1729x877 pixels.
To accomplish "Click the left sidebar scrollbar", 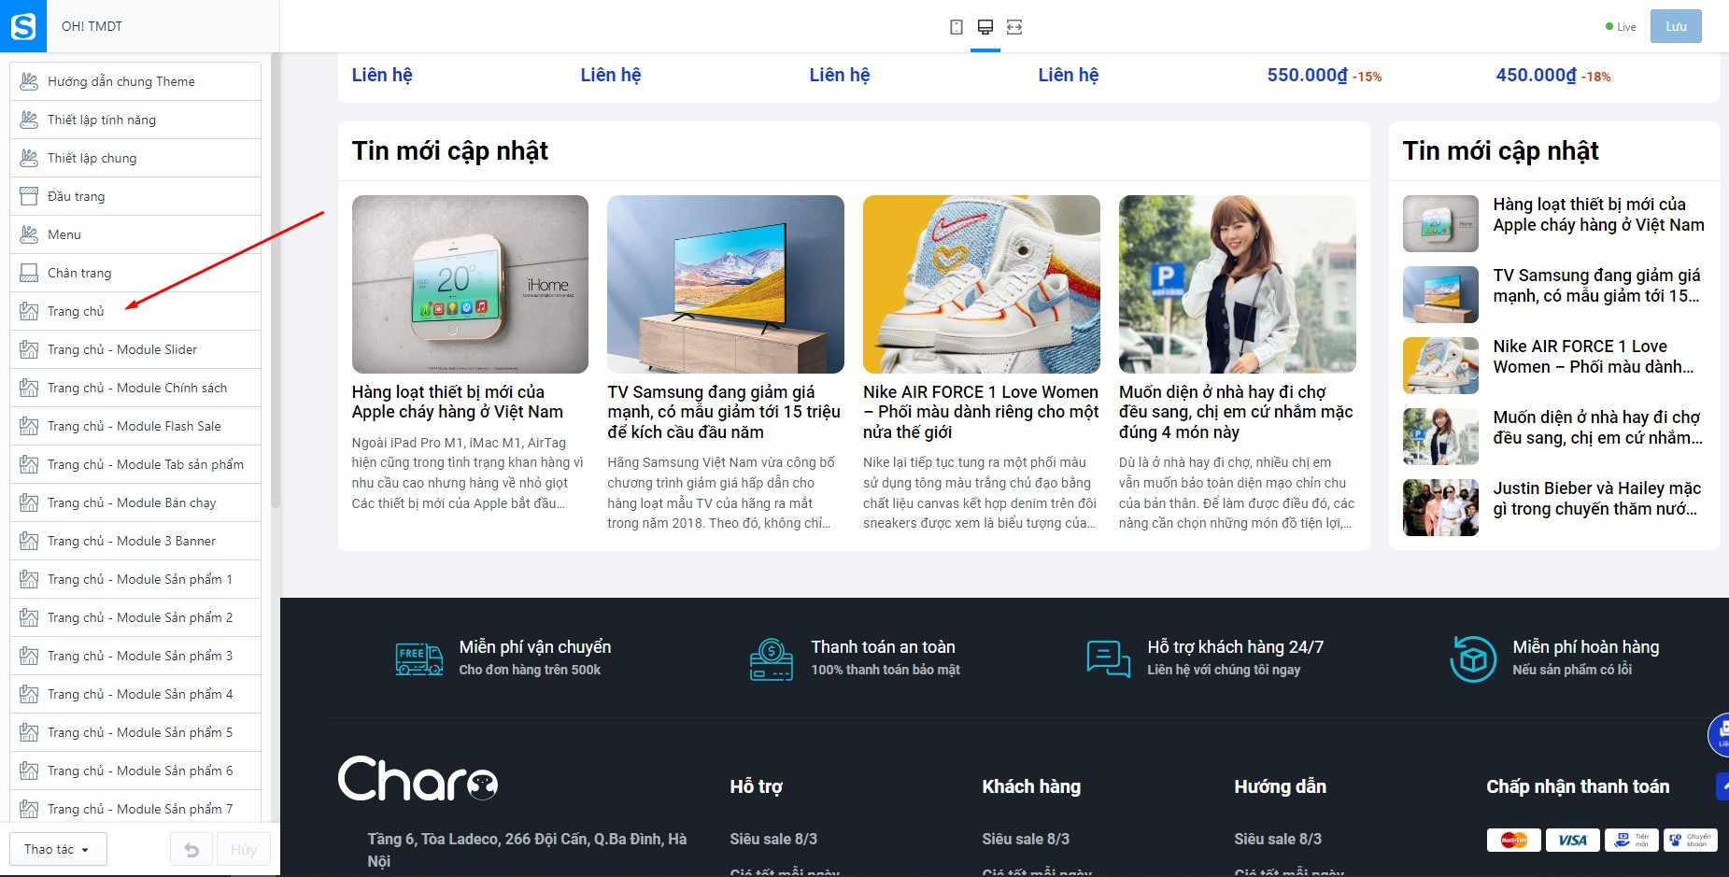I will (x=275, y=280).
